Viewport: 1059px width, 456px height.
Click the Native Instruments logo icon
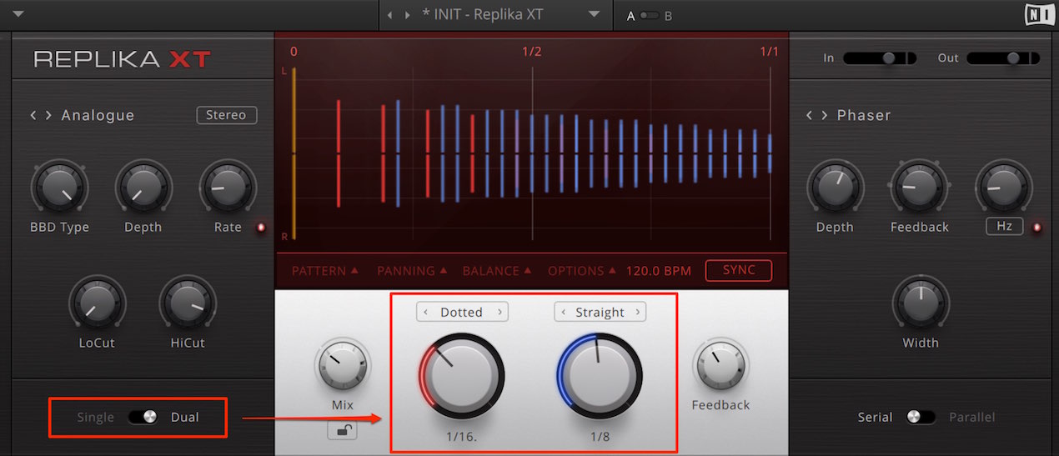(x=1036, y=15)
